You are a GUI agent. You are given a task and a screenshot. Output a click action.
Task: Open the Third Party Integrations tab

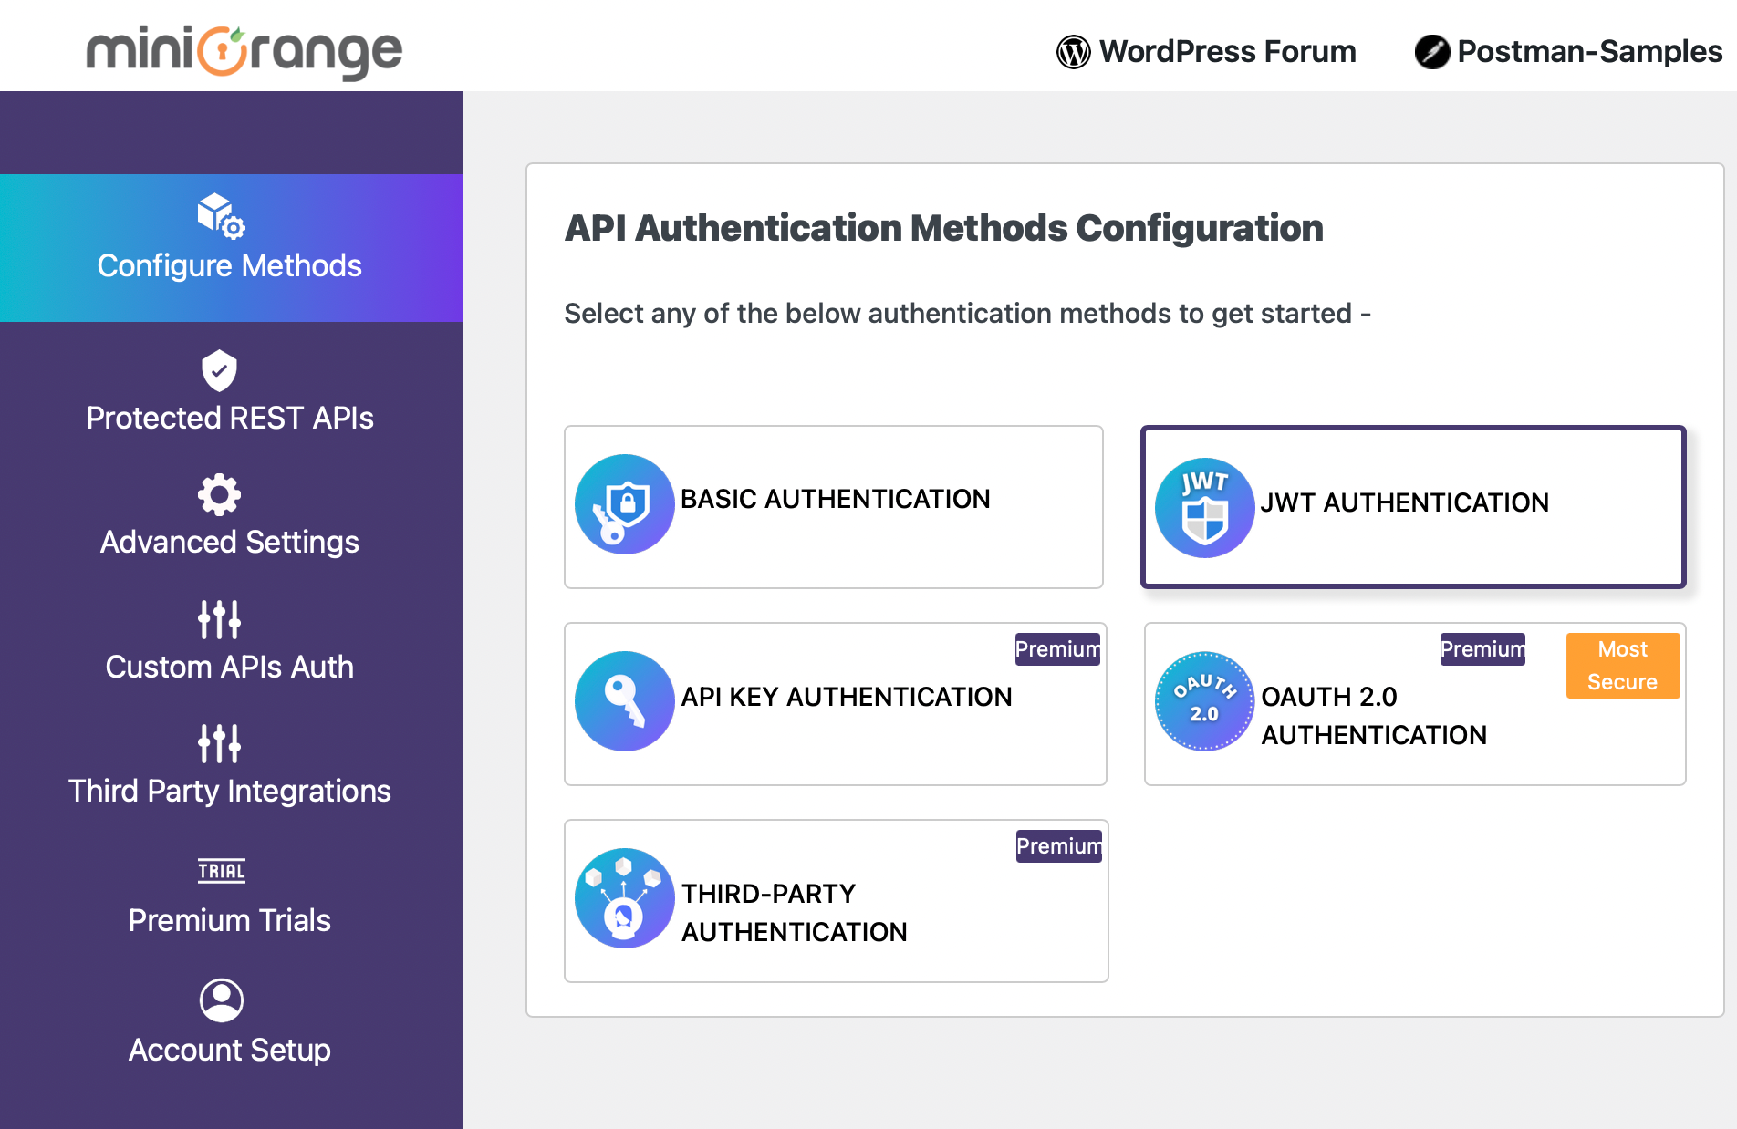click(230, 765)
